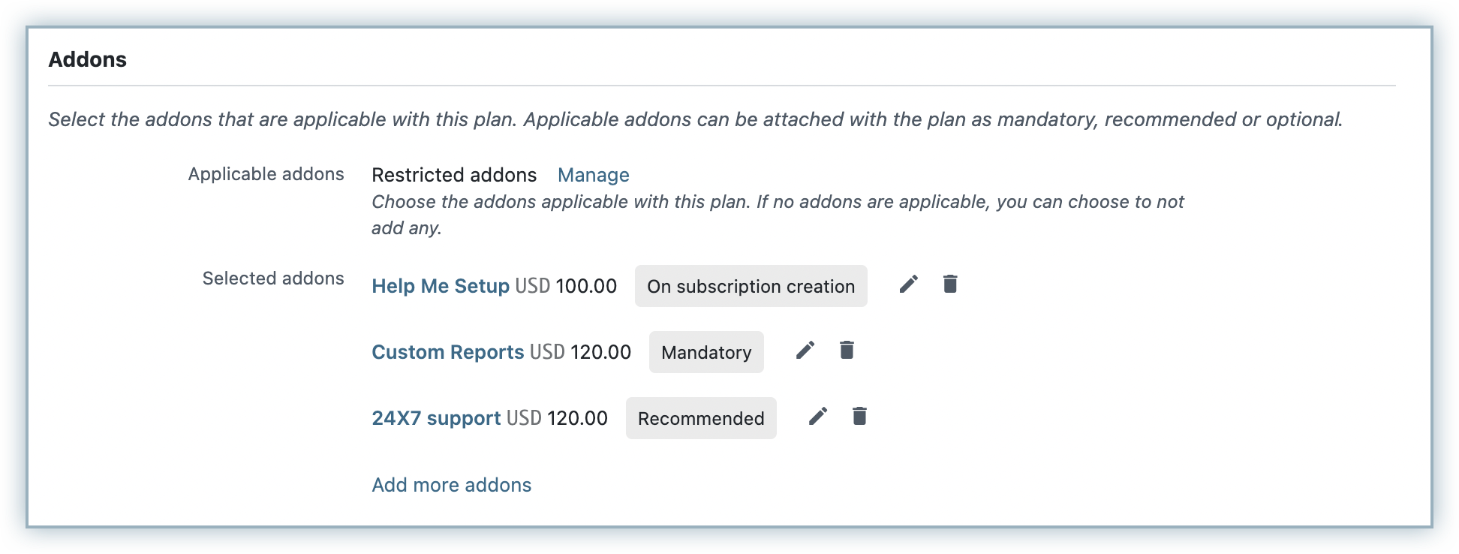This screenshot has width=1459, height=554.
Task: Click the Applicable addons label
Action: (x=266, y=174)
